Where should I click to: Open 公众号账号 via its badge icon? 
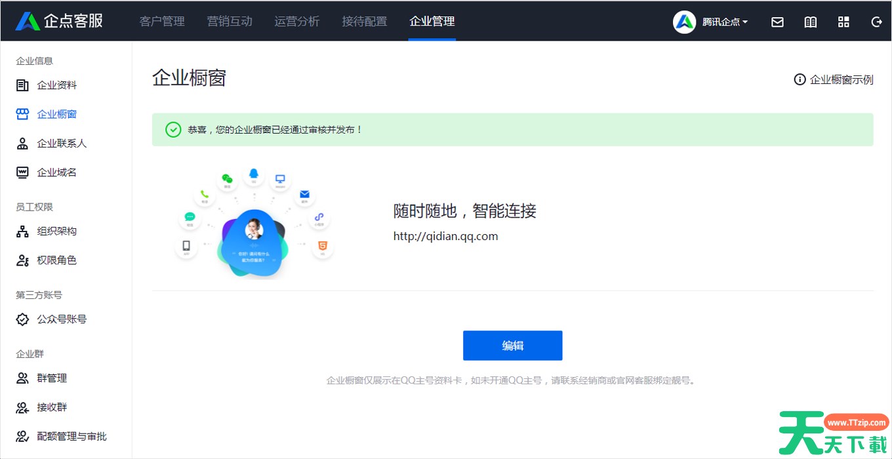click(22, 319)
